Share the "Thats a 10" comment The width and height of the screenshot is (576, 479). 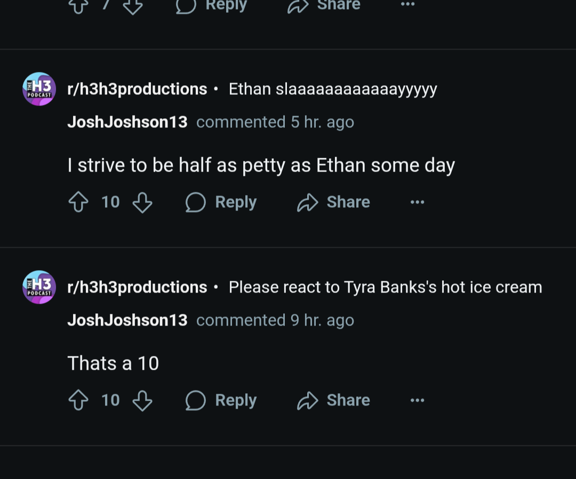coord(333,401)
